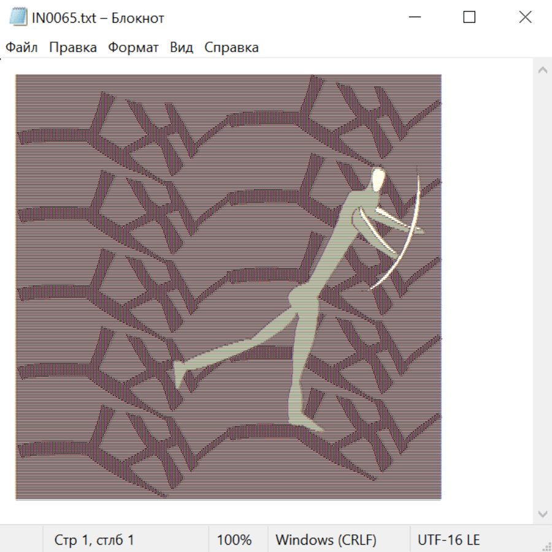The image size is (552, 552).
Task: Open the Файл menu
Action: coord(22,48)
